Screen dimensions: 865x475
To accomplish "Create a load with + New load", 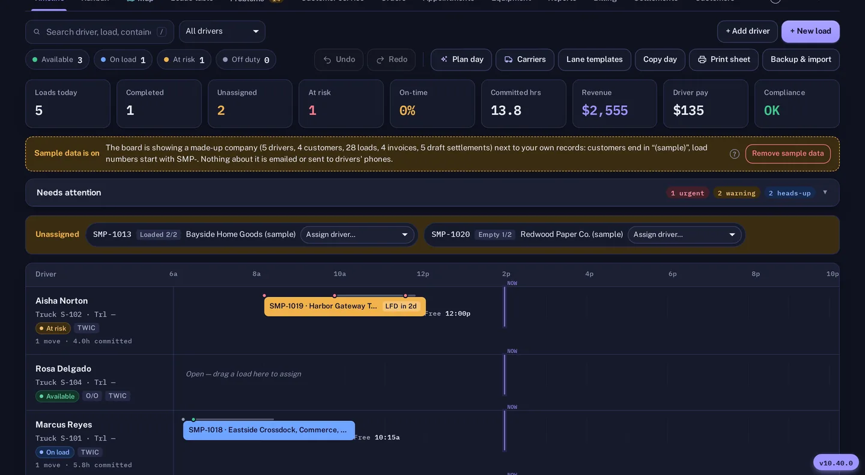I will click(810, 31).
